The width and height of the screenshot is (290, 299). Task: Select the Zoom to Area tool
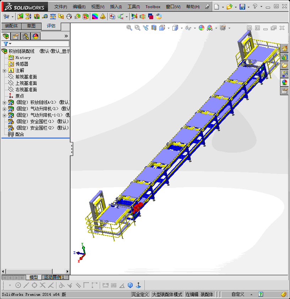coord(138,28)
